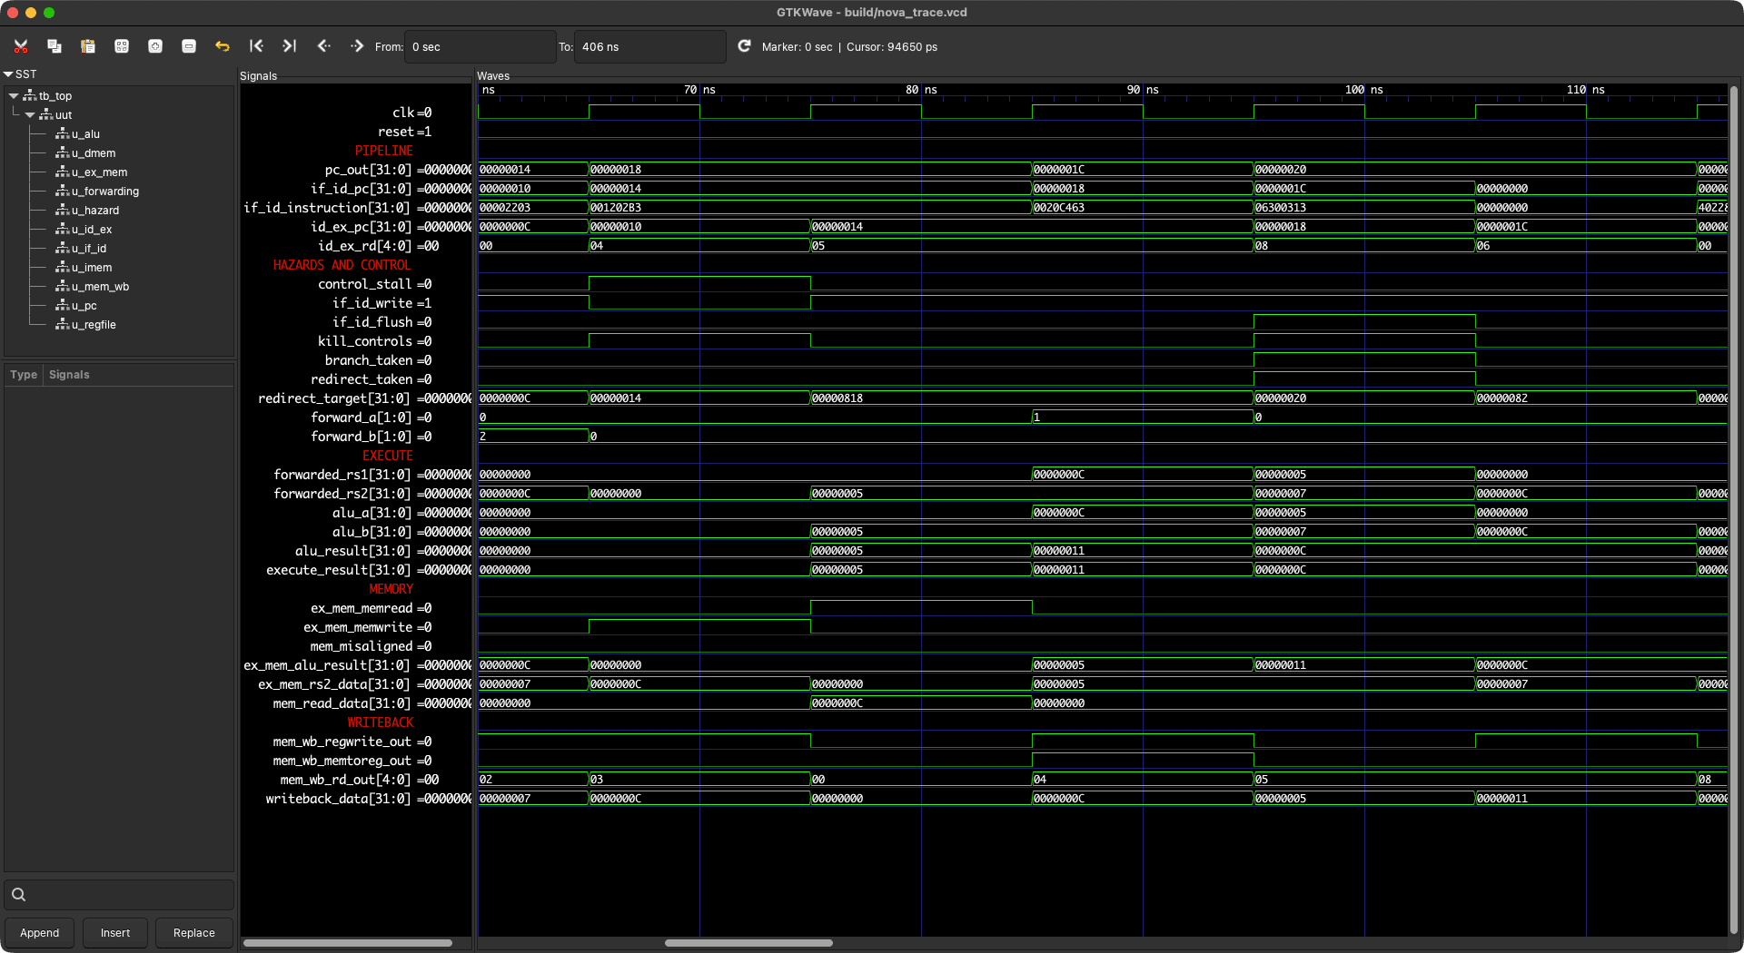Click the u_mem_wb module icon
Screen dimensions: 1744x953
coord(62,287)
